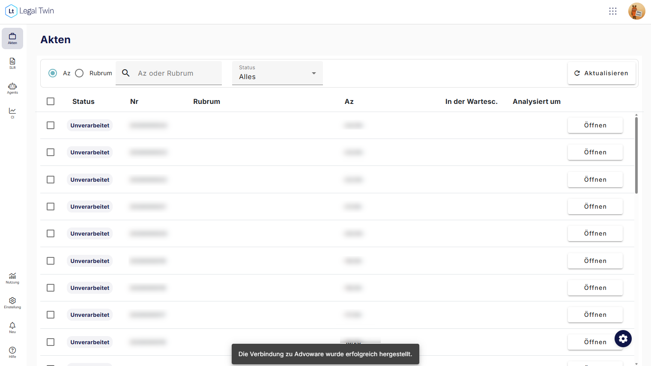The image size is (651, 366).
Task: Open the user avatar menu
Action: [x=637, y=11]
